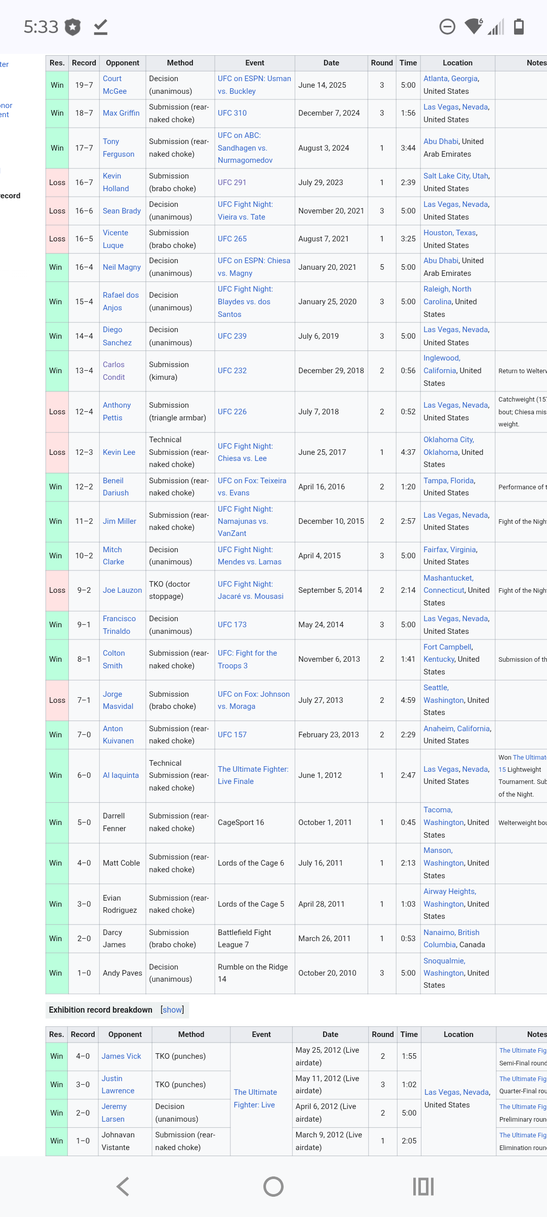Tap the Wi-Fi status icon

click(x=474, y=26)
